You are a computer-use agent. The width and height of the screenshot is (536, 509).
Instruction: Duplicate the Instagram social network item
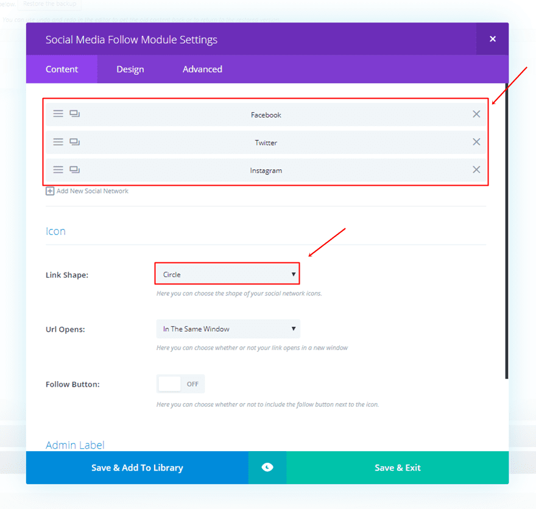pos(74,169)
